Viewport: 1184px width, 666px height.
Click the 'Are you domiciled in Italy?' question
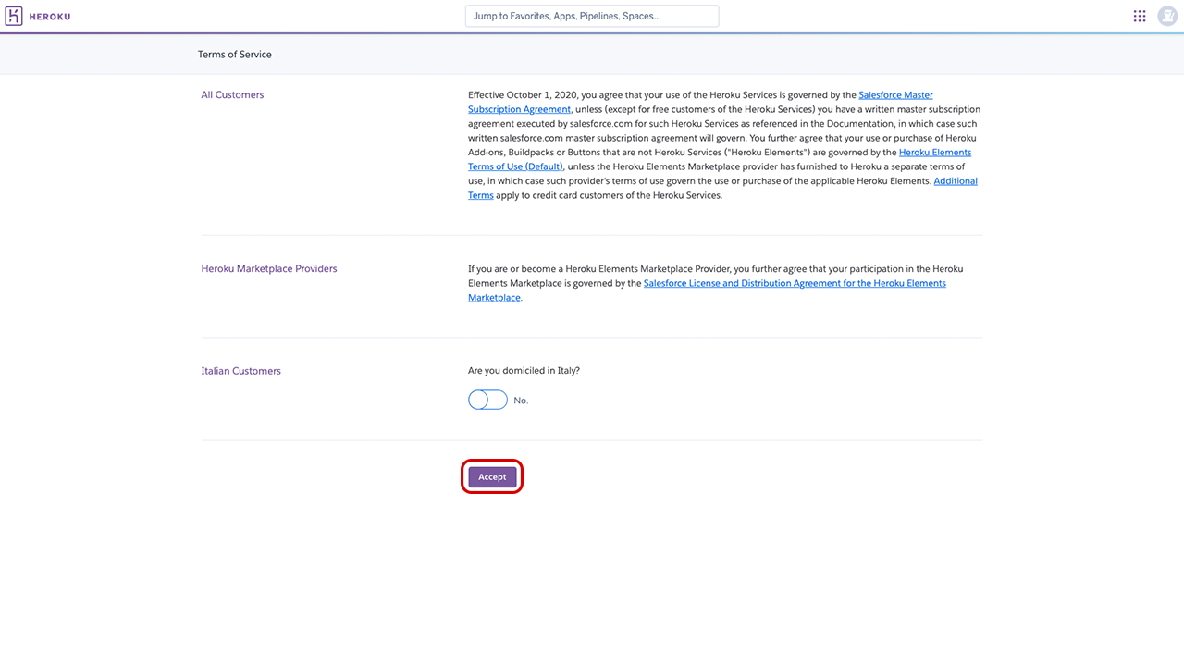(x=524, y=371)
